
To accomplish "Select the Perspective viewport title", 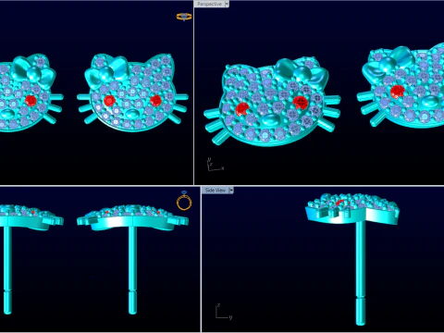I will 209,4.
